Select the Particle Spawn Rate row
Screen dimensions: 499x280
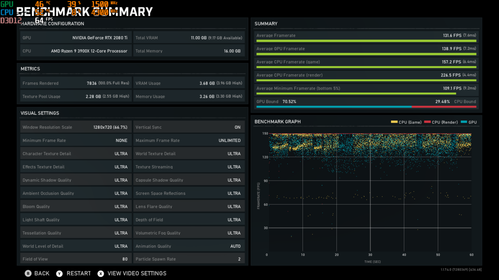[189, 259]
